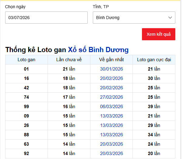Click the 20 lần maximum cell
Screen dimensions: 182x159
tap(154, 154)
